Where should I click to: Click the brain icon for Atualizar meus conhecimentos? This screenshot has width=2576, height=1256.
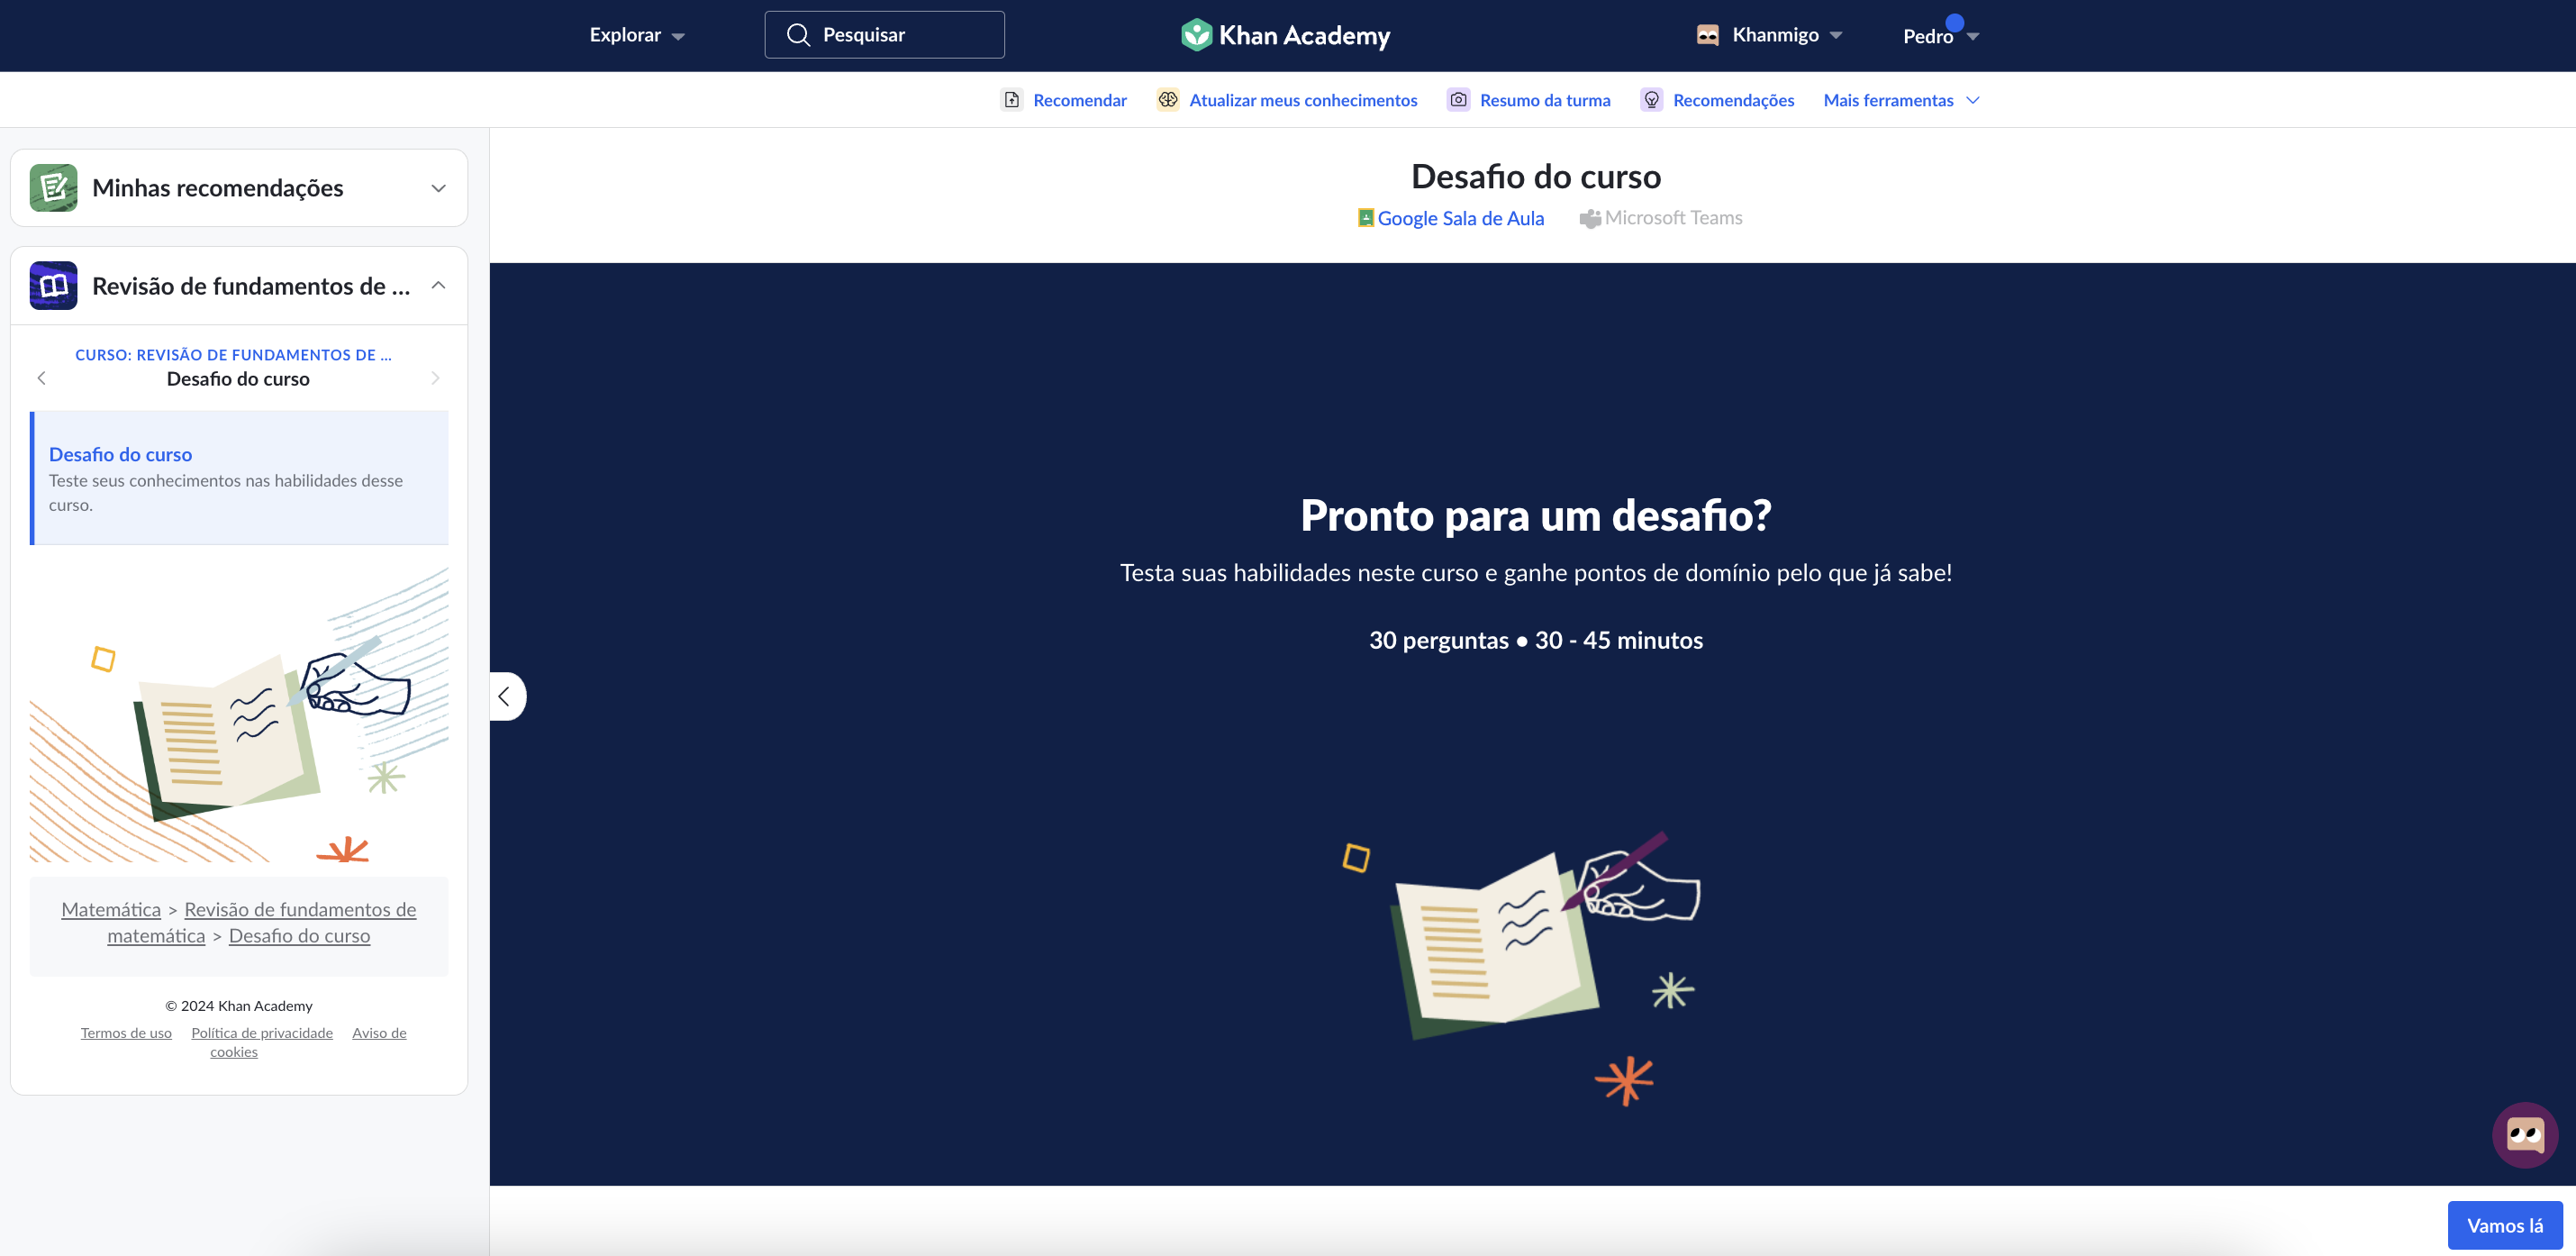1168,100
